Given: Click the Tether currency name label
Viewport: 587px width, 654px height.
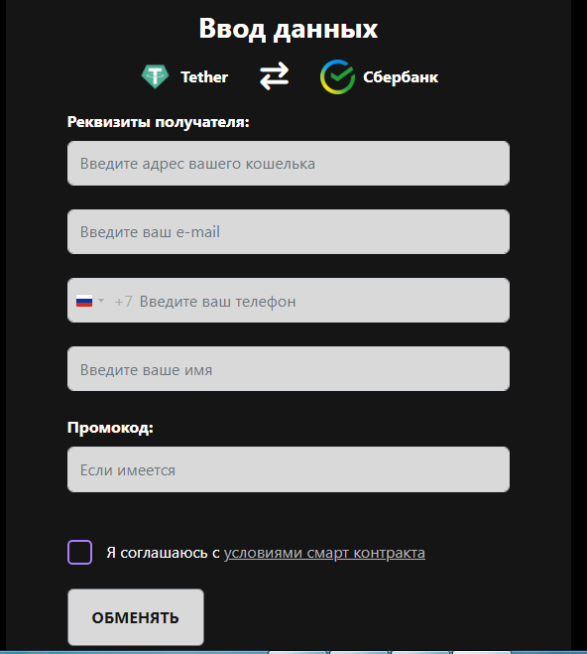Looking at the screenshot, I should coord(204,77).
